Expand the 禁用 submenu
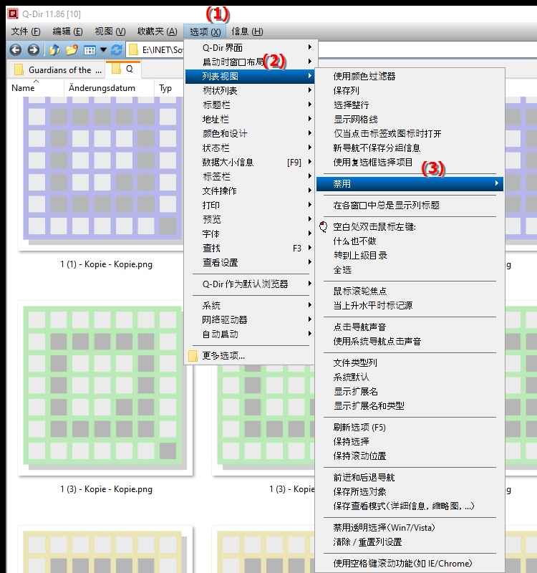Image resolution: width=537 pixels, height=573 pixels. (x=410, y=184)
